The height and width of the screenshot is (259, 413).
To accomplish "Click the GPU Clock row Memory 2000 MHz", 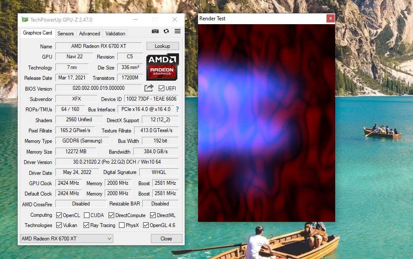I will click(118, 183).
